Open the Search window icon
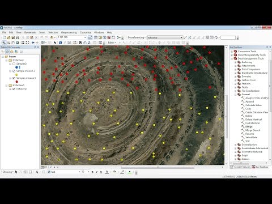272x204 pixels. tap(104, 37)
